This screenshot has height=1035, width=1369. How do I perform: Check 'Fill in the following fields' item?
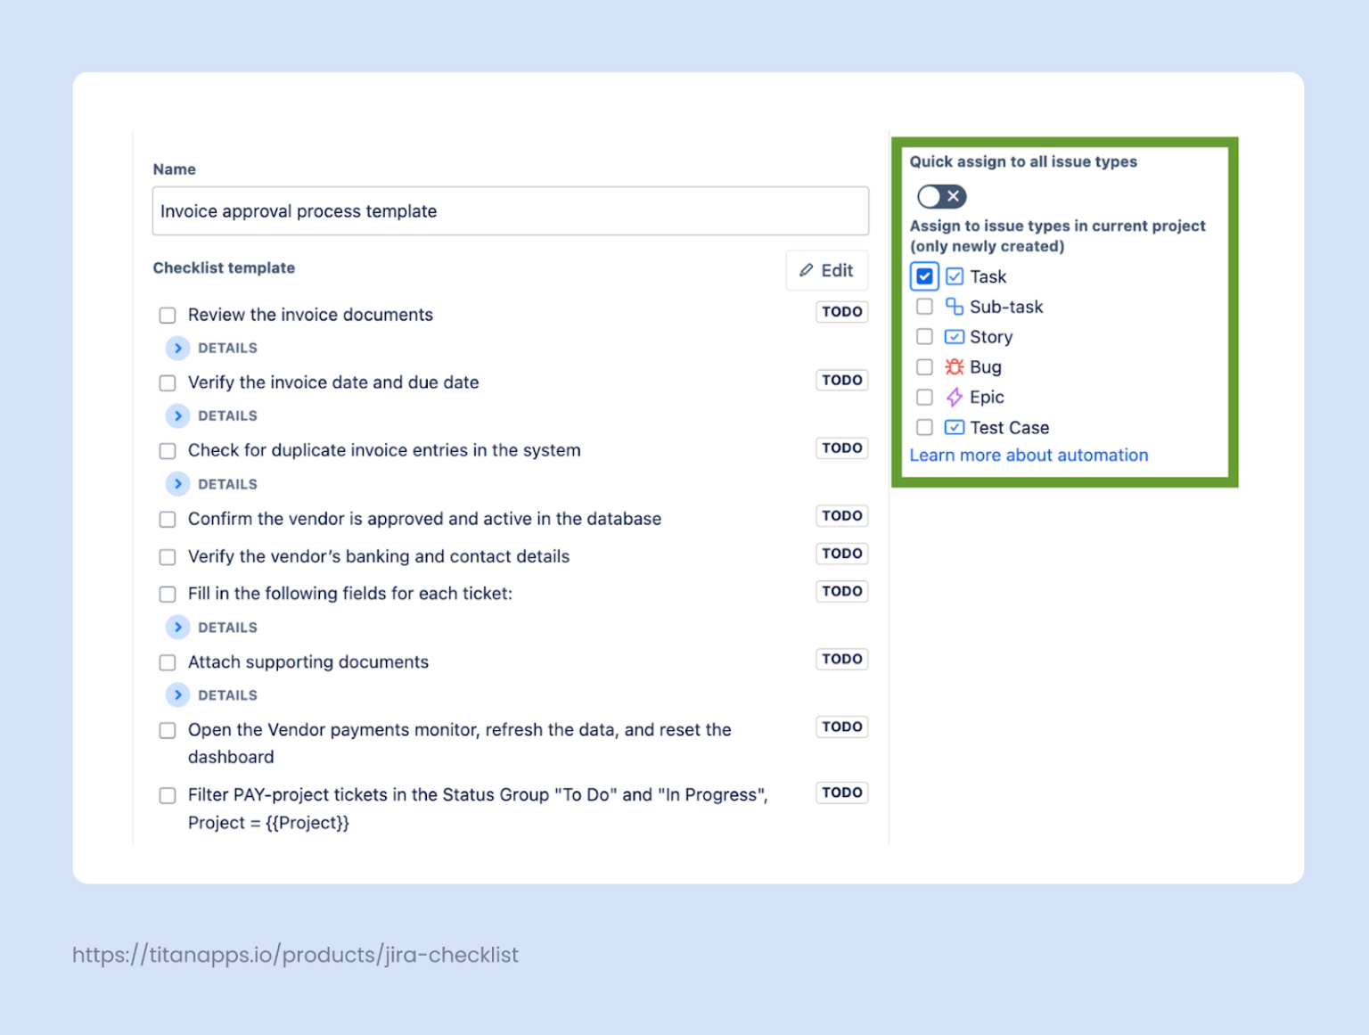168,595
